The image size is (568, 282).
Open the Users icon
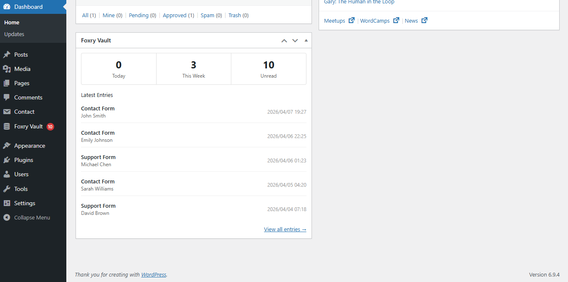[x=7, y=174]
